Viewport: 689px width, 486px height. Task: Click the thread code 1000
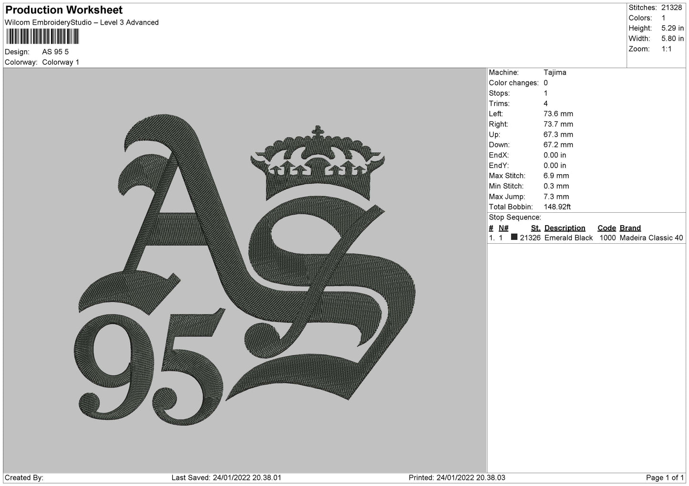click(607, 238)
